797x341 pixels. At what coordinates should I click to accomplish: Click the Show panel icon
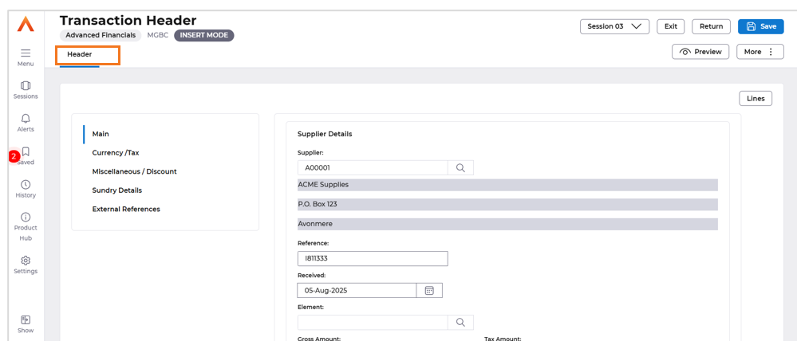[x=26, y=319]
